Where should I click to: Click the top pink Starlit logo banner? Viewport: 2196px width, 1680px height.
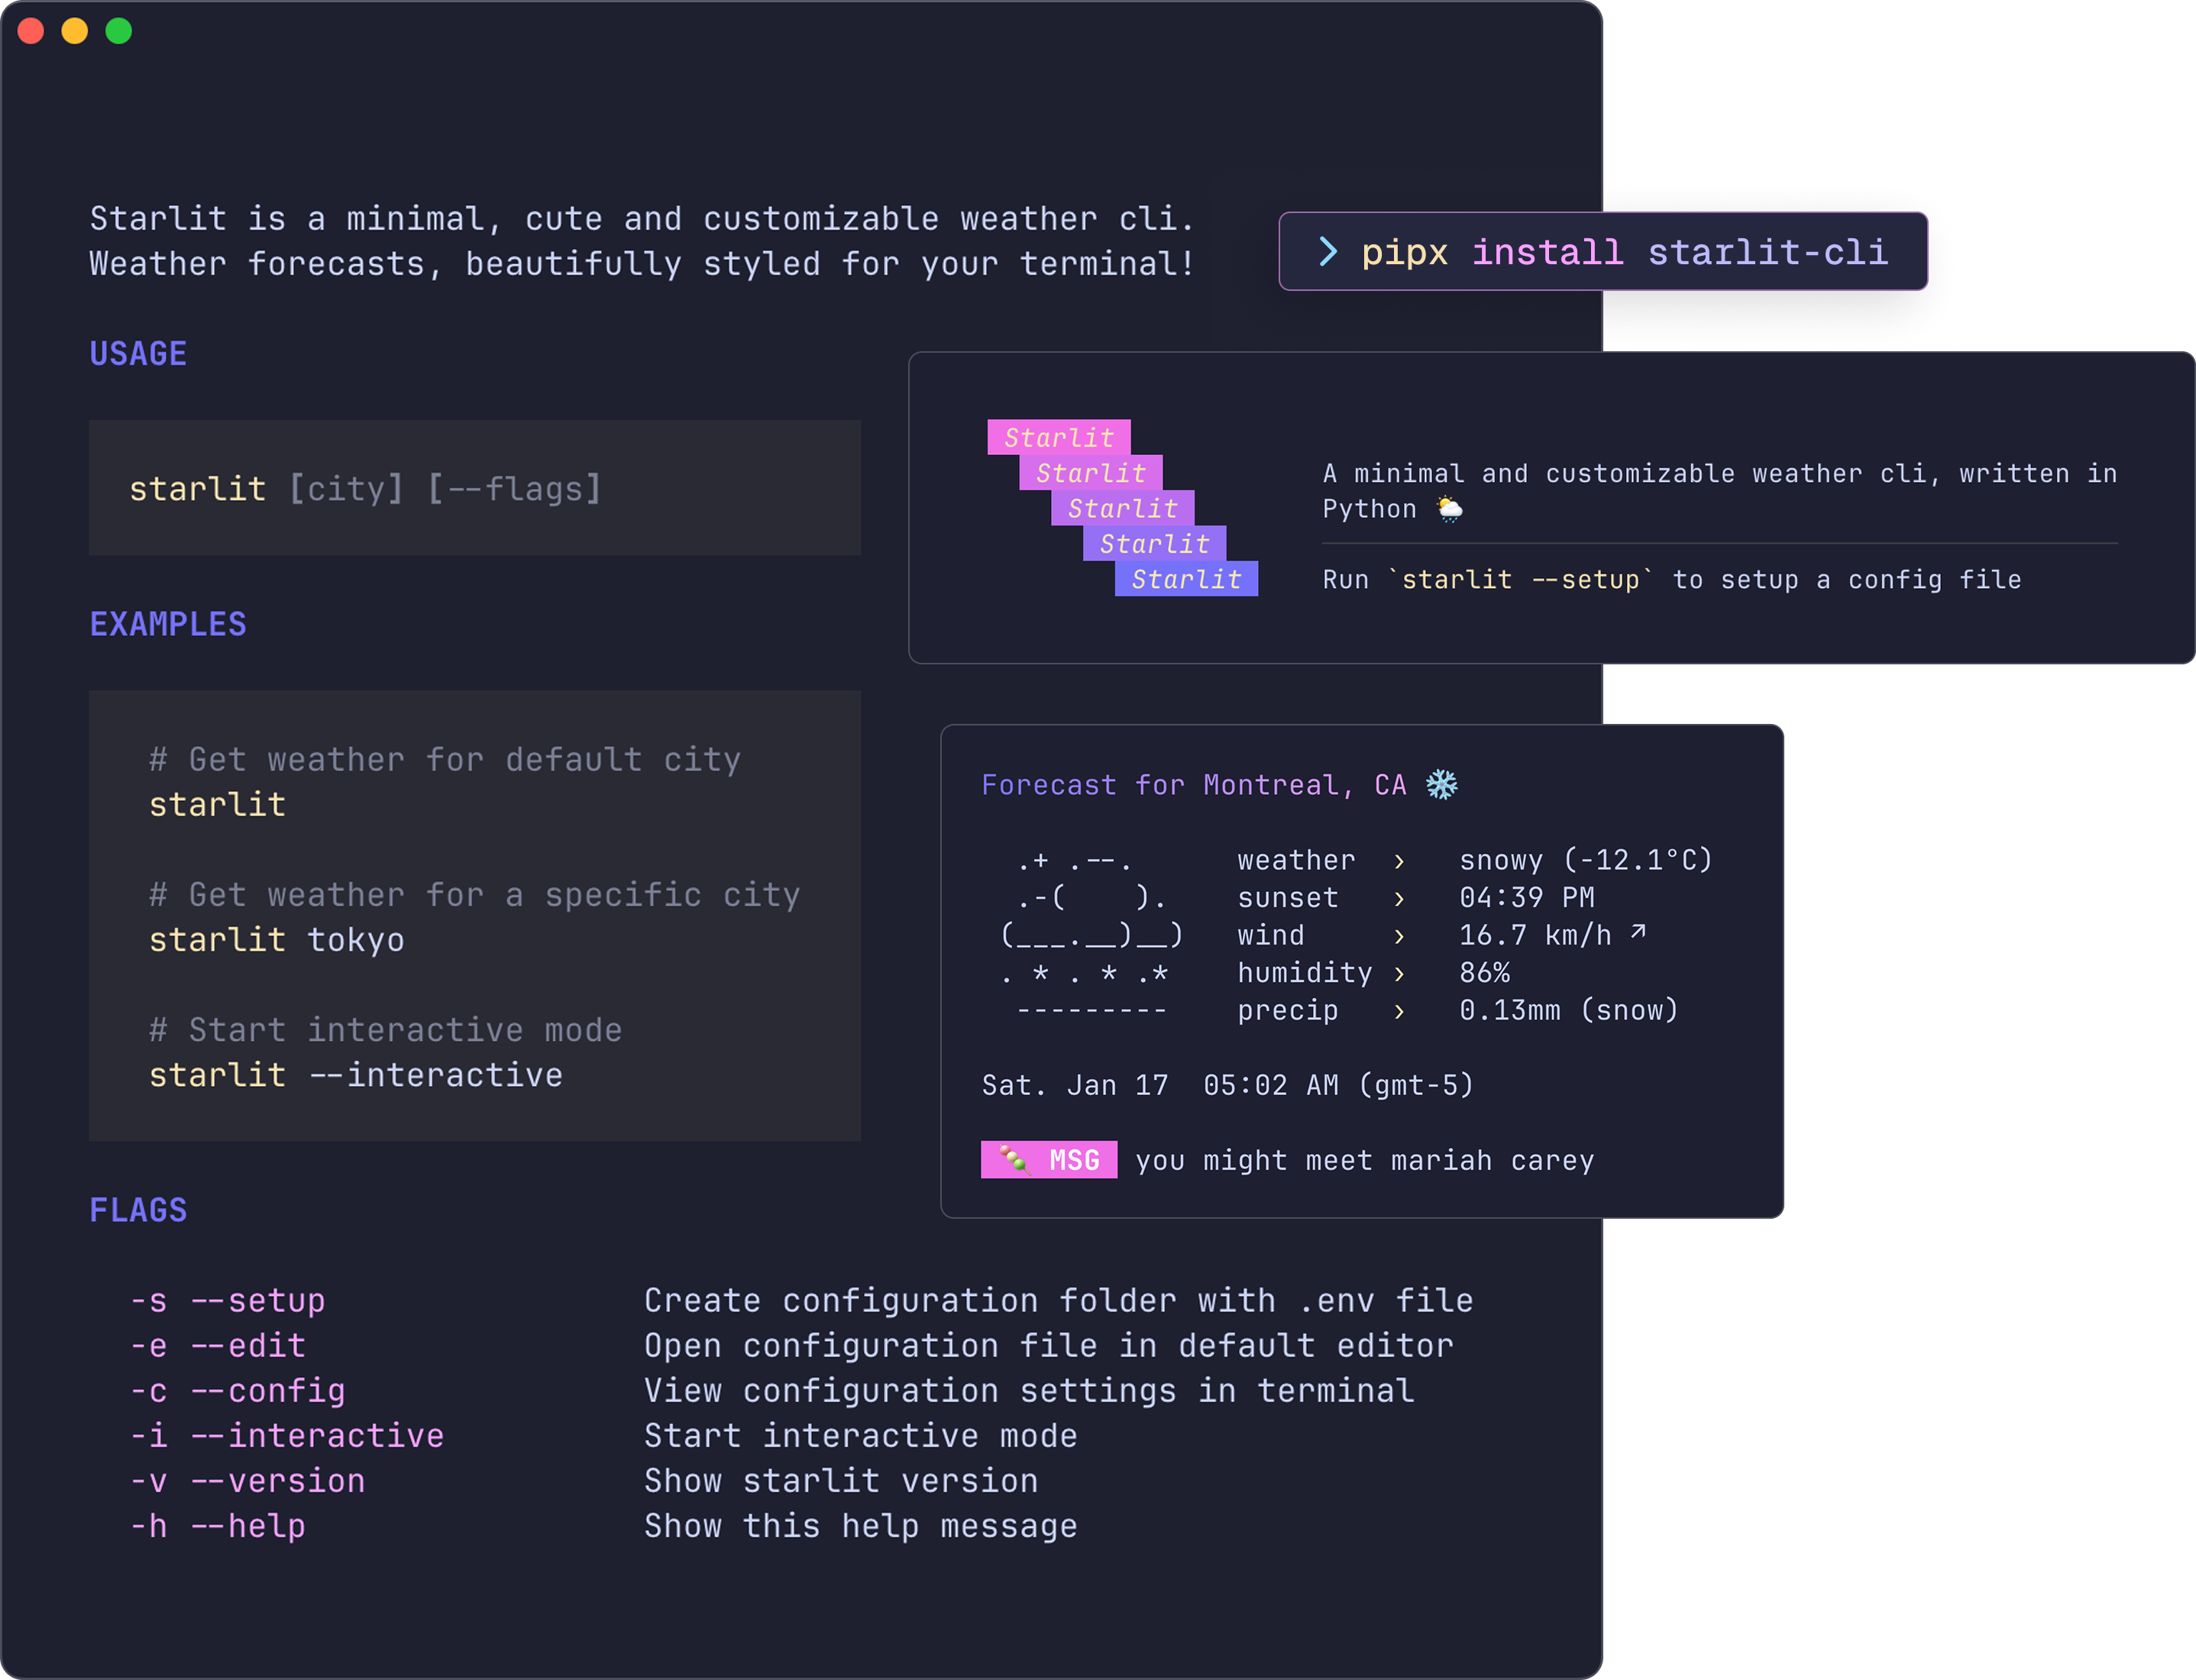(x=1059, y=438)
